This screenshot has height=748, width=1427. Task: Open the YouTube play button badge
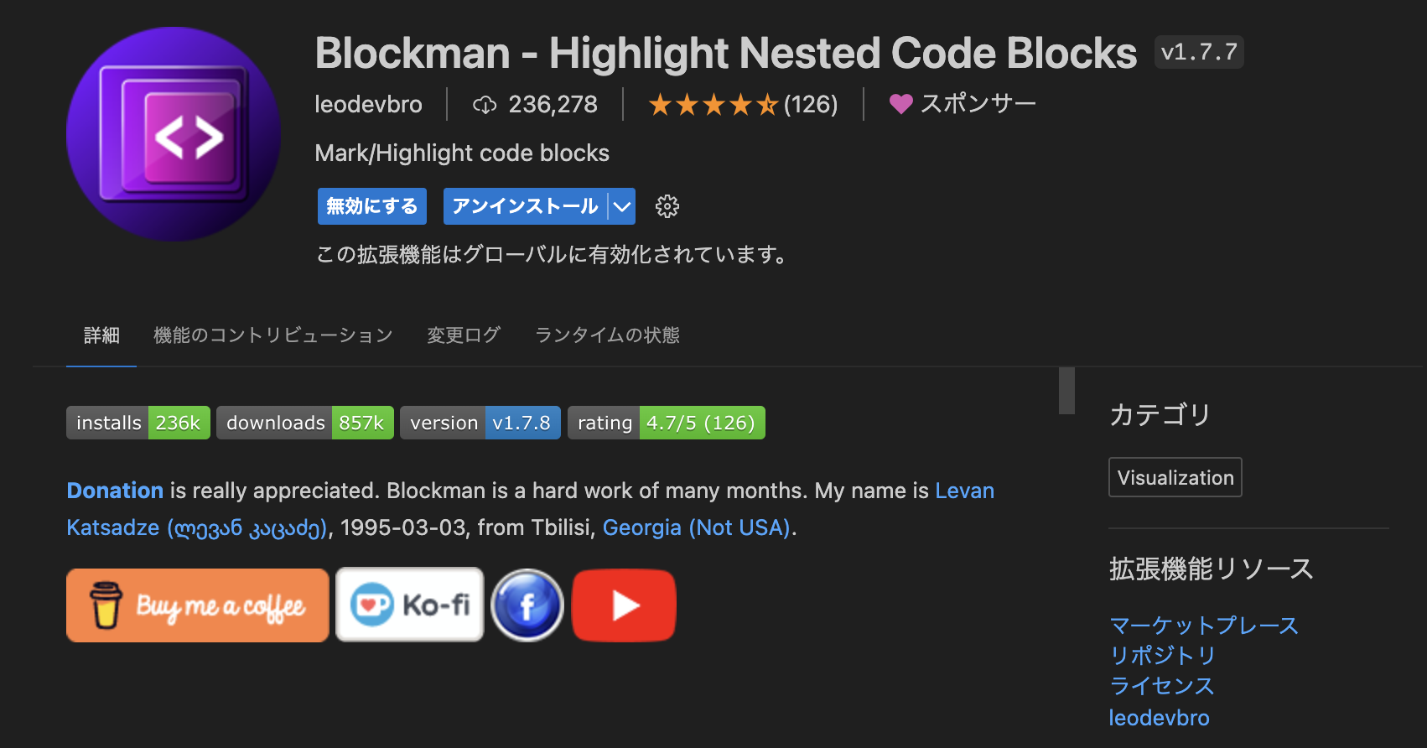[624, 605]
